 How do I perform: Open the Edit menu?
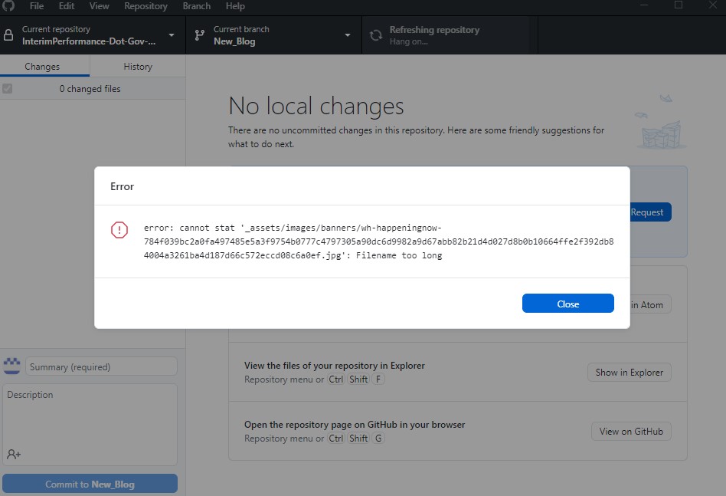66,6
